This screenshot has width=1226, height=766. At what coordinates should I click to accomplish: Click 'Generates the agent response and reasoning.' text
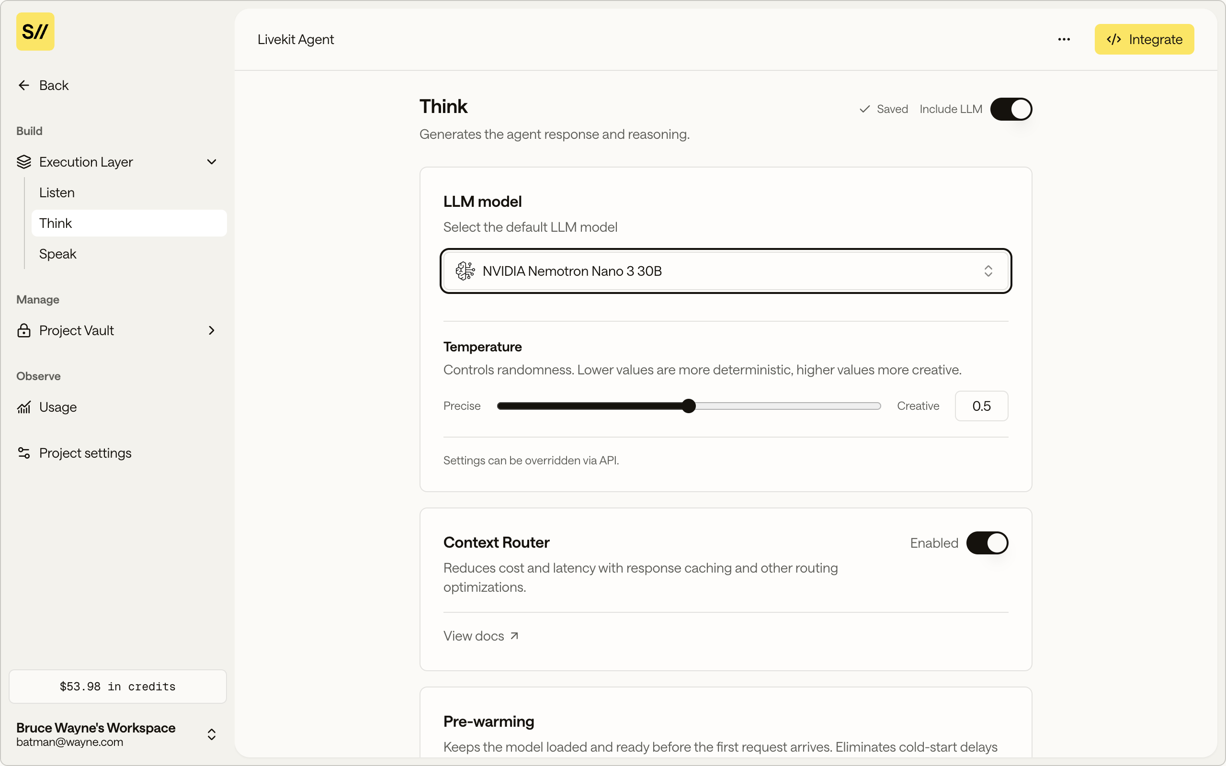[554, 134]
